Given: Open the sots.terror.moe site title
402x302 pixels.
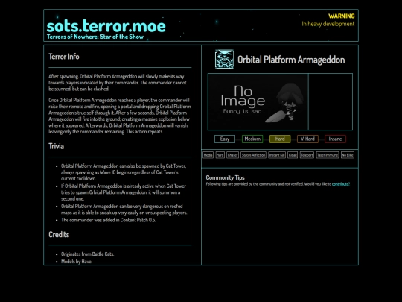Looking at the screenshot, I should [x=106, y=26].
